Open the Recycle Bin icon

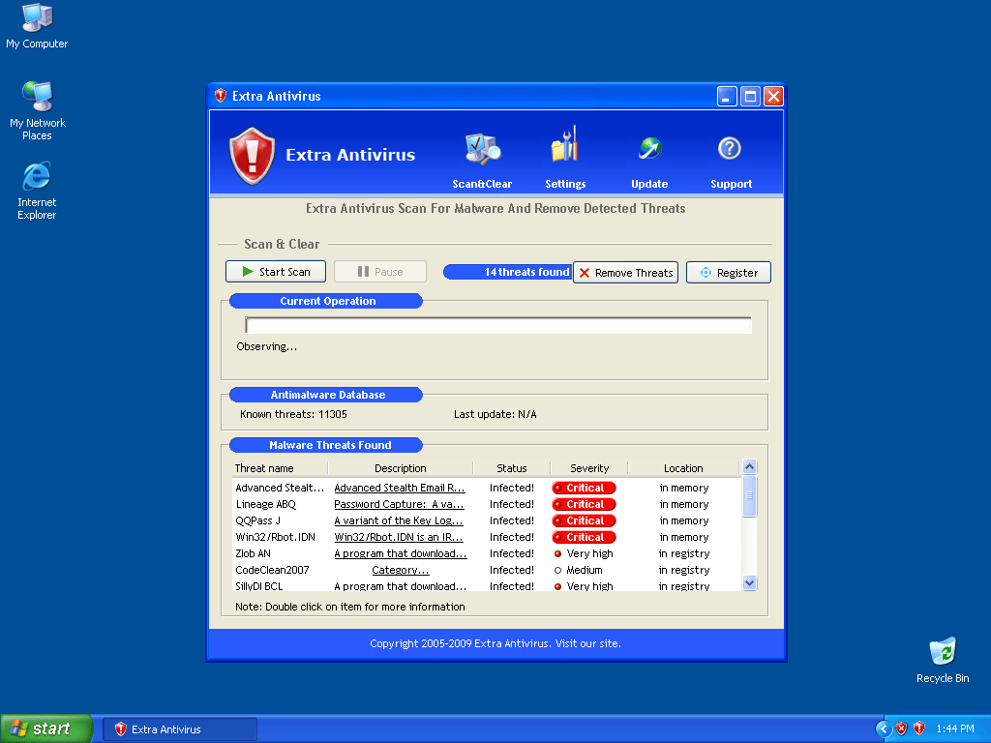[942, 653]
